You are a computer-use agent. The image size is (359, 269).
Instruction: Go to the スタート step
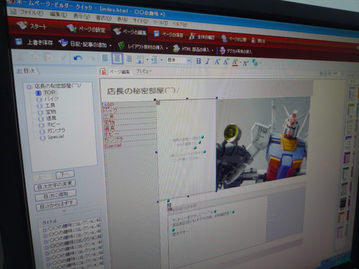click(32, 26)
